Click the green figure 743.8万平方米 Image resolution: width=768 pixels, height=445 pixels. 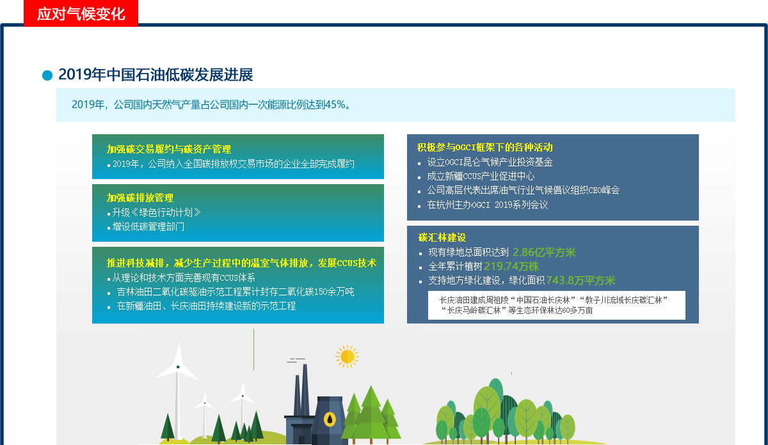pyautogui.click(x=580, y=281)
